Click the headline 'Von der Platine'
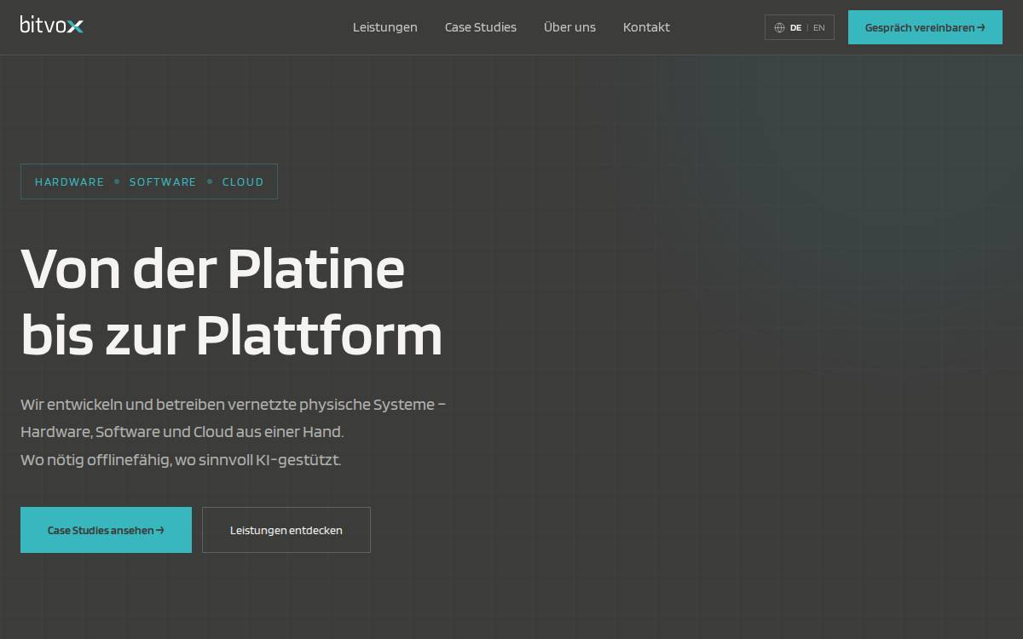1023x639 pixels. coord(212,268)
